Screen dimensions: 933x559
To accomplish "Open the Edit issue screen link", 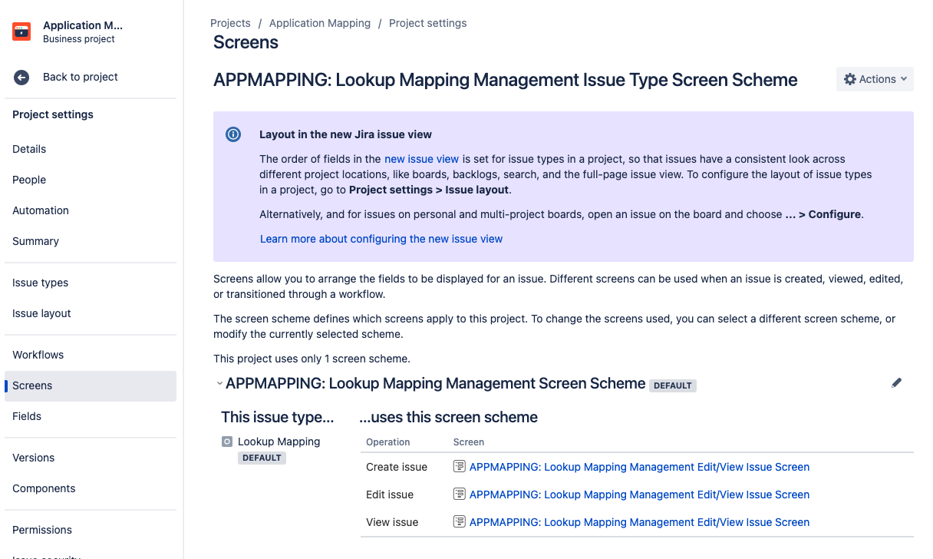I will 640,494.
